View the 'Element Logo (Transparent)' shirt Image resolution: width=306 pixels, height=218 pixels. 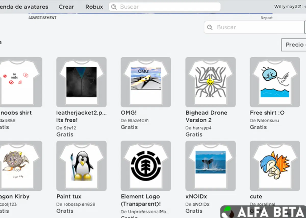point(146,165)
